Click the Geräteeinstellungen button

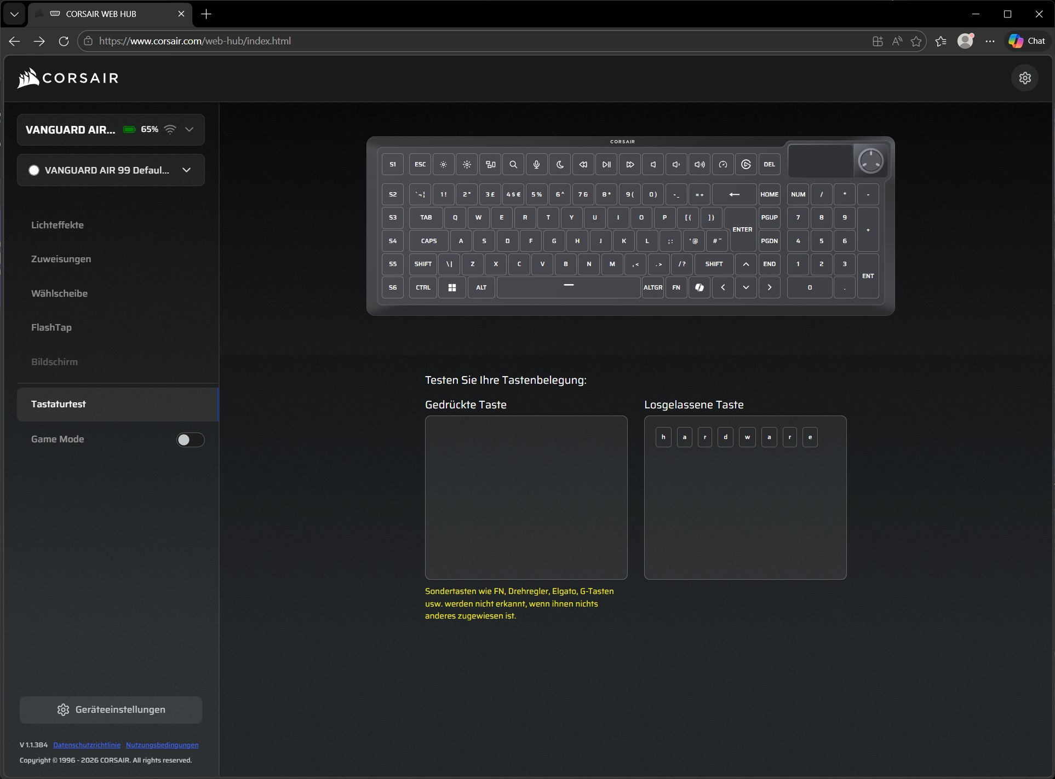(x=111, y=709)
